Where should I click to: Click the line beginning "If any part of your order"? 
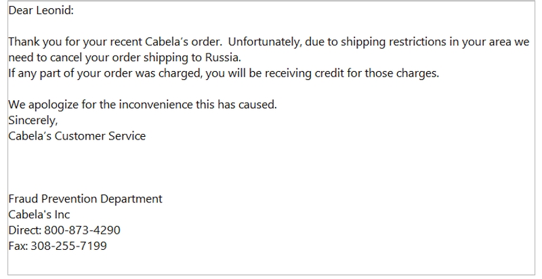tap(224, 73)
